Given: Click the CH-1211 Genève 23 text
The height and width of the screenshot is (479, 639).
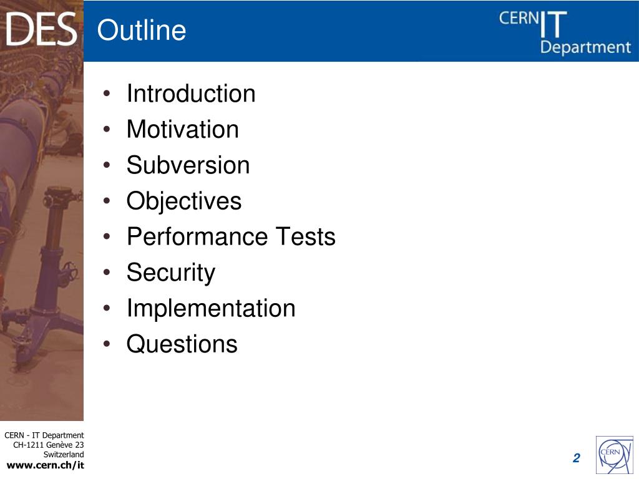Looking at the screenshot, I should tap(49, 445).
